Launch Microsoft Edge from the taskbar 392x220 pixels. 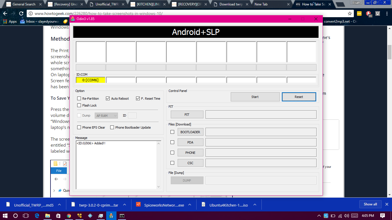37,216
